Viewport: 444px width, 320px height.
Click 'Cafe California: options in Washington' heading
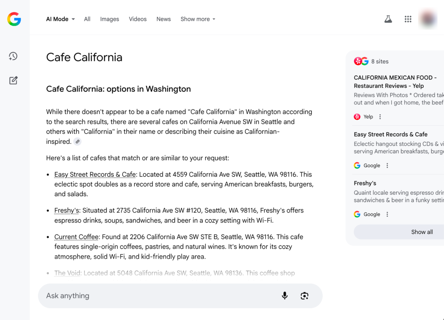118,89
